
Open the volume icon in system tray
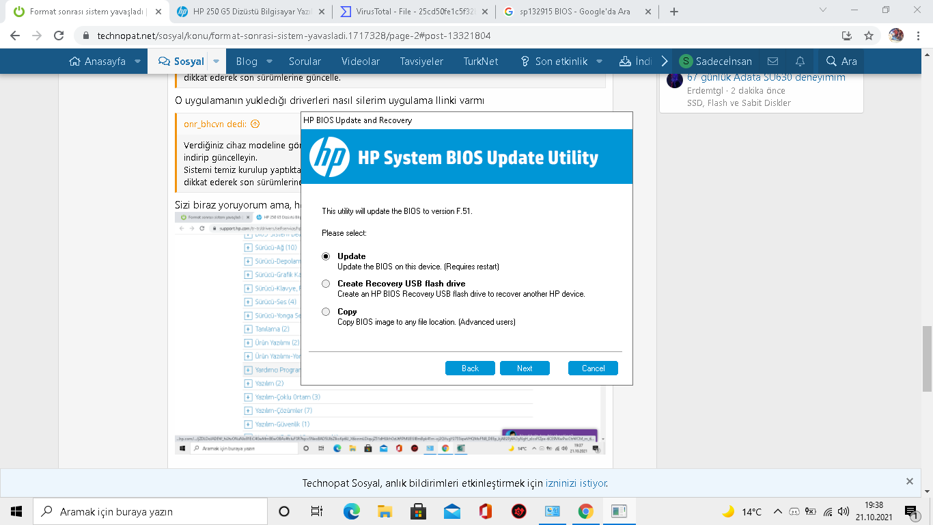click(x=843, y=511)
